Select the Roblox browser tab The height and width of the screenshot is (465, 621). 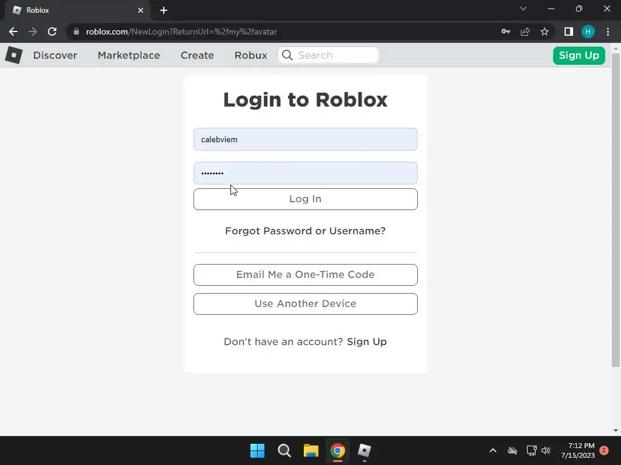pos(77,10)
